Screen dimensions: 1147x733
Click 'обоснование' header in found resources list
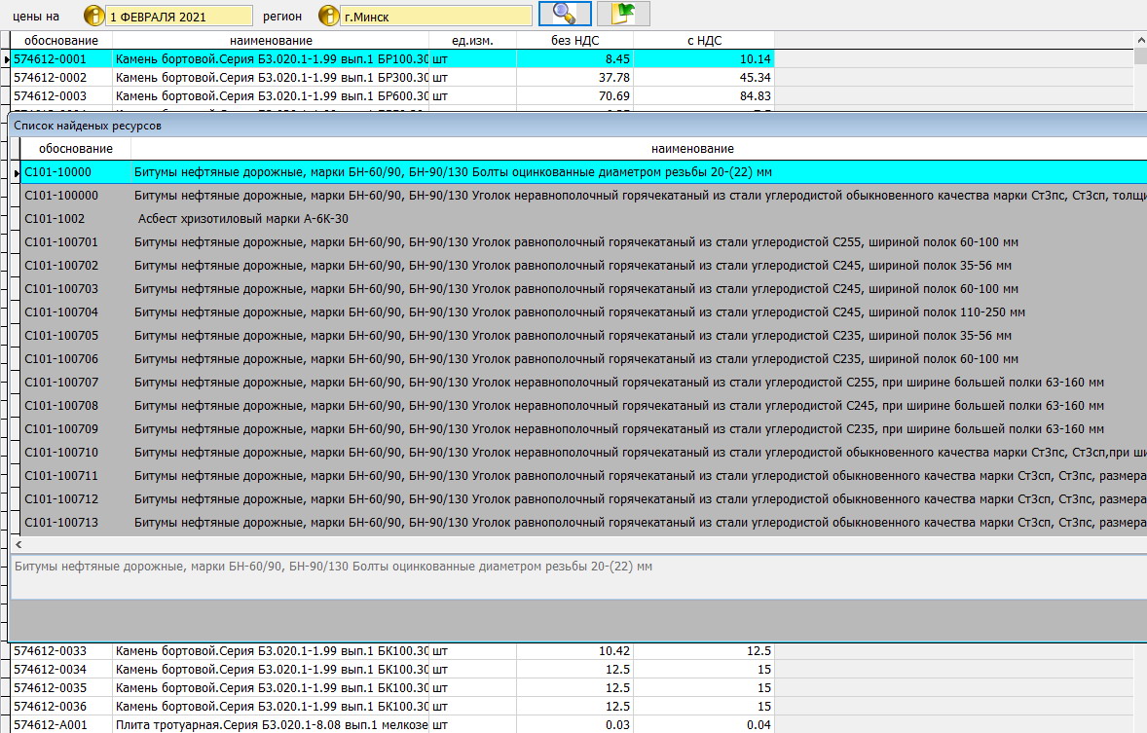(x=75, y=149)
